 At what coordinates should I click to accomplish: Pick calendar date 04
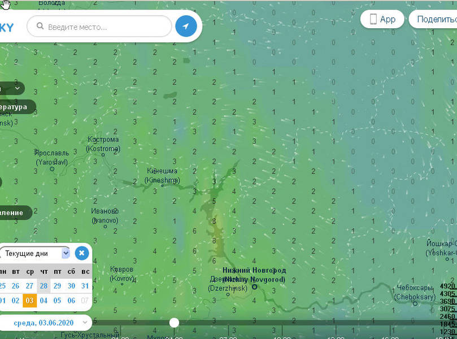[43, 301]
